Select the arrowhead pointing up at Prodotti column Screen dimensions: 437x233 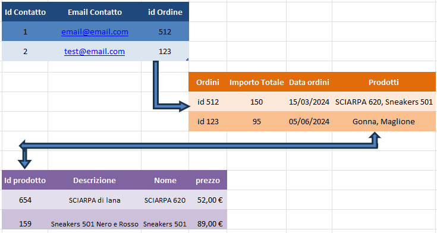point(375,138)
